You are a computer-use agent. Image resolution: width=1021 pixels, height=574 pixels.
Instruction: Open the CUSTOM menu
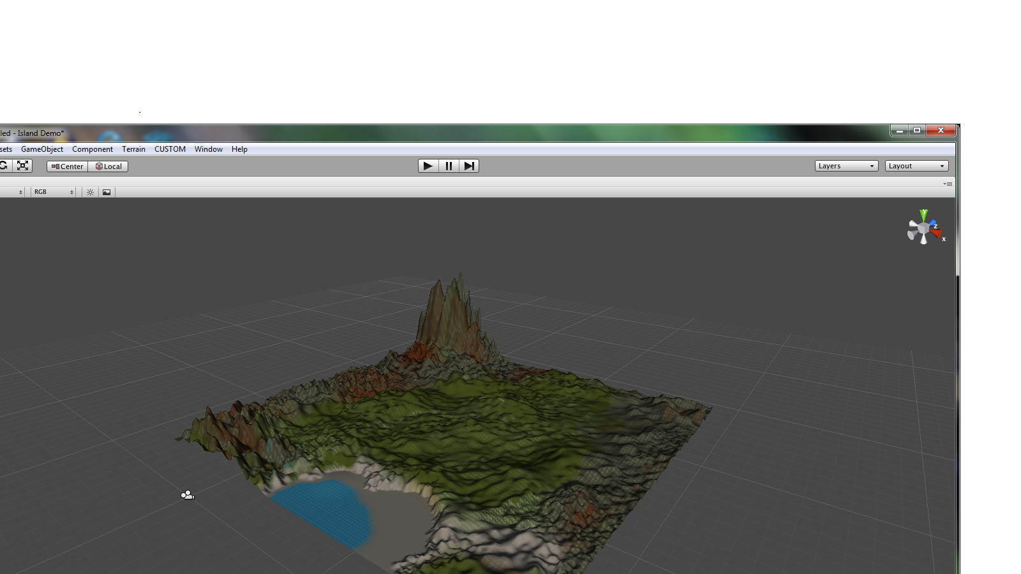point(170,149)
